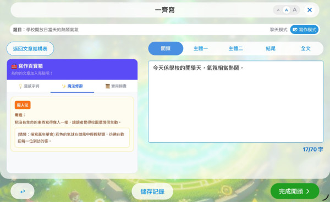Select the 魔法修辭 toolbox tab
The image size is (330, 202).
[x=72, y=86]
